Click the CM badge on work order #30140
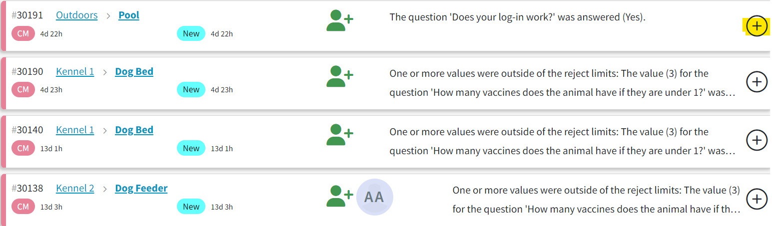The image size is (772, 226). coord(23,148)
